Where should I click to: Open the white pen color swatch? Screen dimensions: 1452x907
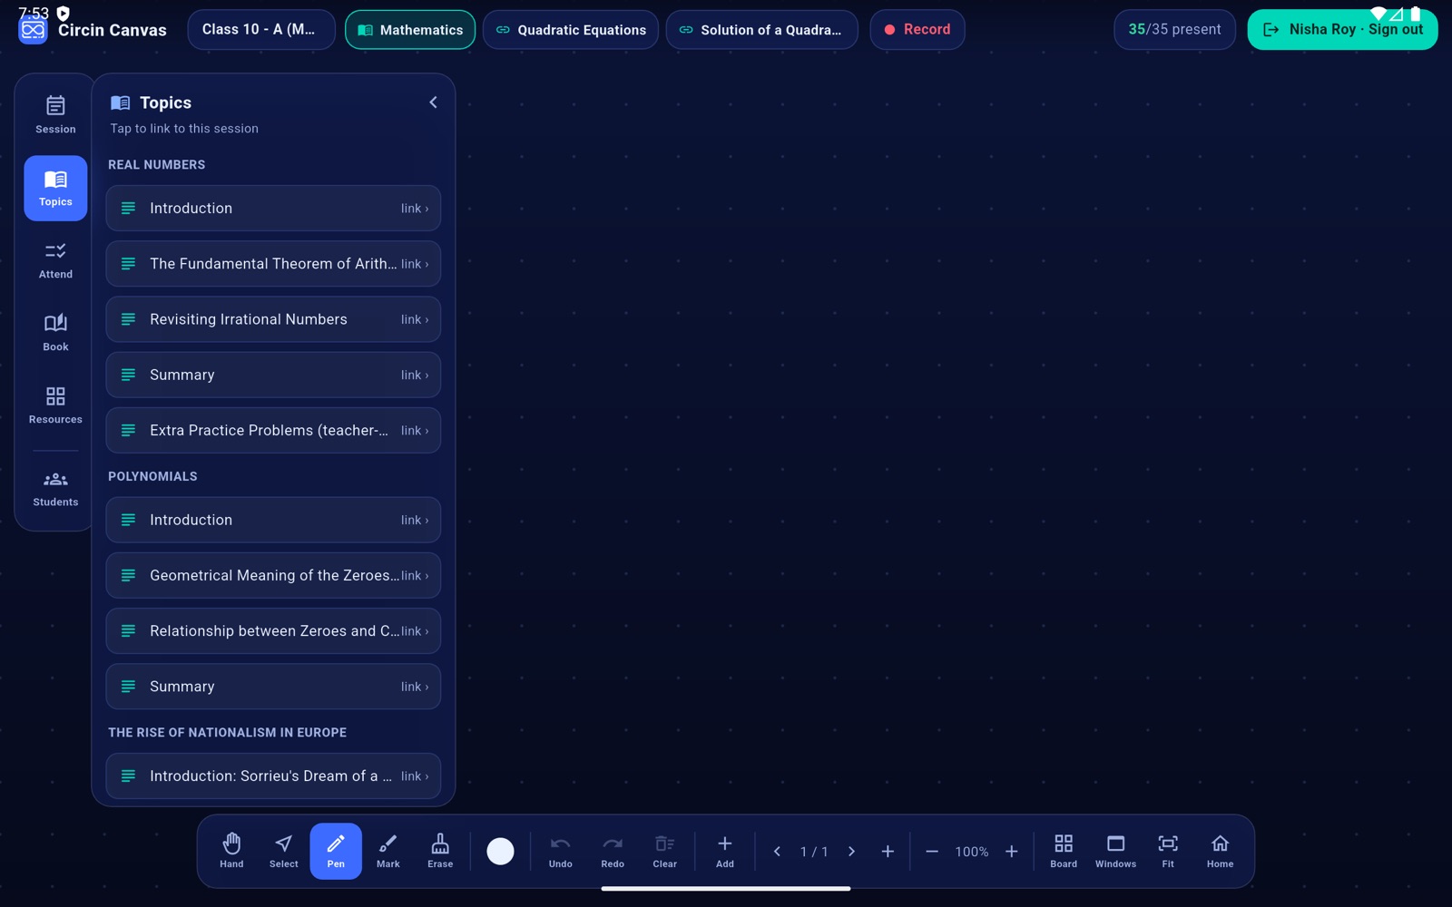pos(500,851)
